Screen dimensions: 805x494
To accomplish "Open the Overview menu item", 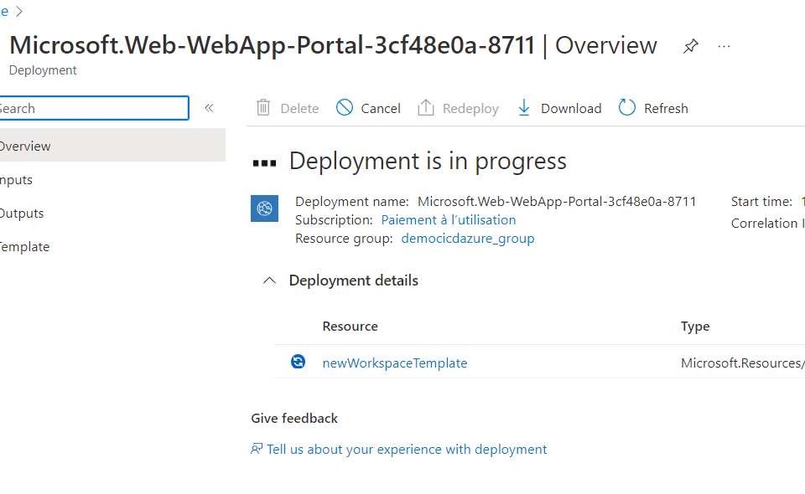I will coord(25,146).
